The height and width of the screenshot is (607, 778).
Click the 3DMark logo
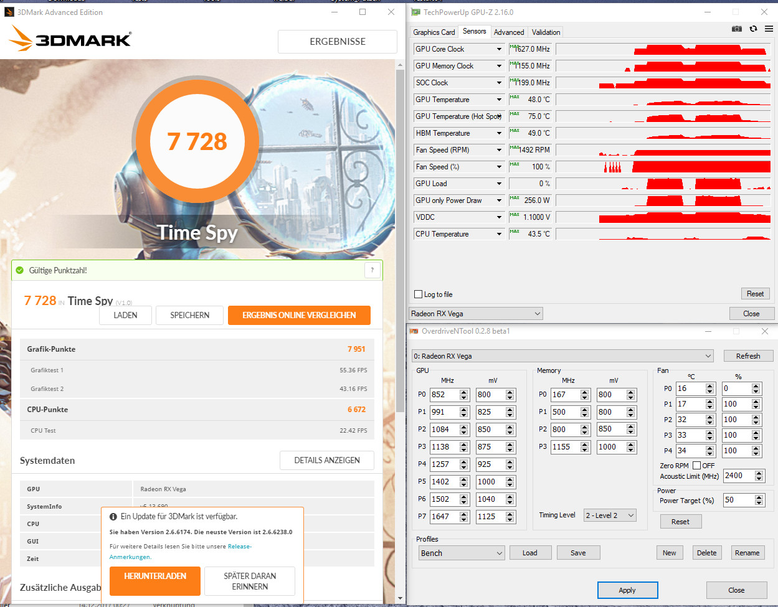70,39
